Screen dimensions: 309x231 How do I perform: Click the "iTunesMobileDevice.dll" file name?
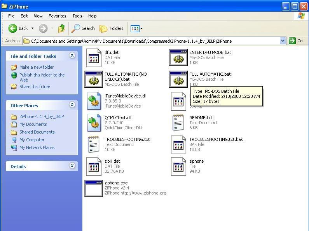(x=126, y=96)
